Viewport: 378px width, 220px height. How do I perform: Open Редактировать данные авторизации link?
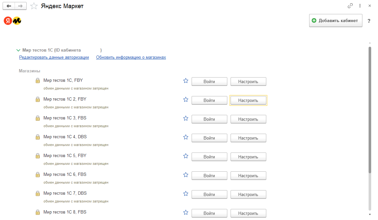(x=54, y=57)
